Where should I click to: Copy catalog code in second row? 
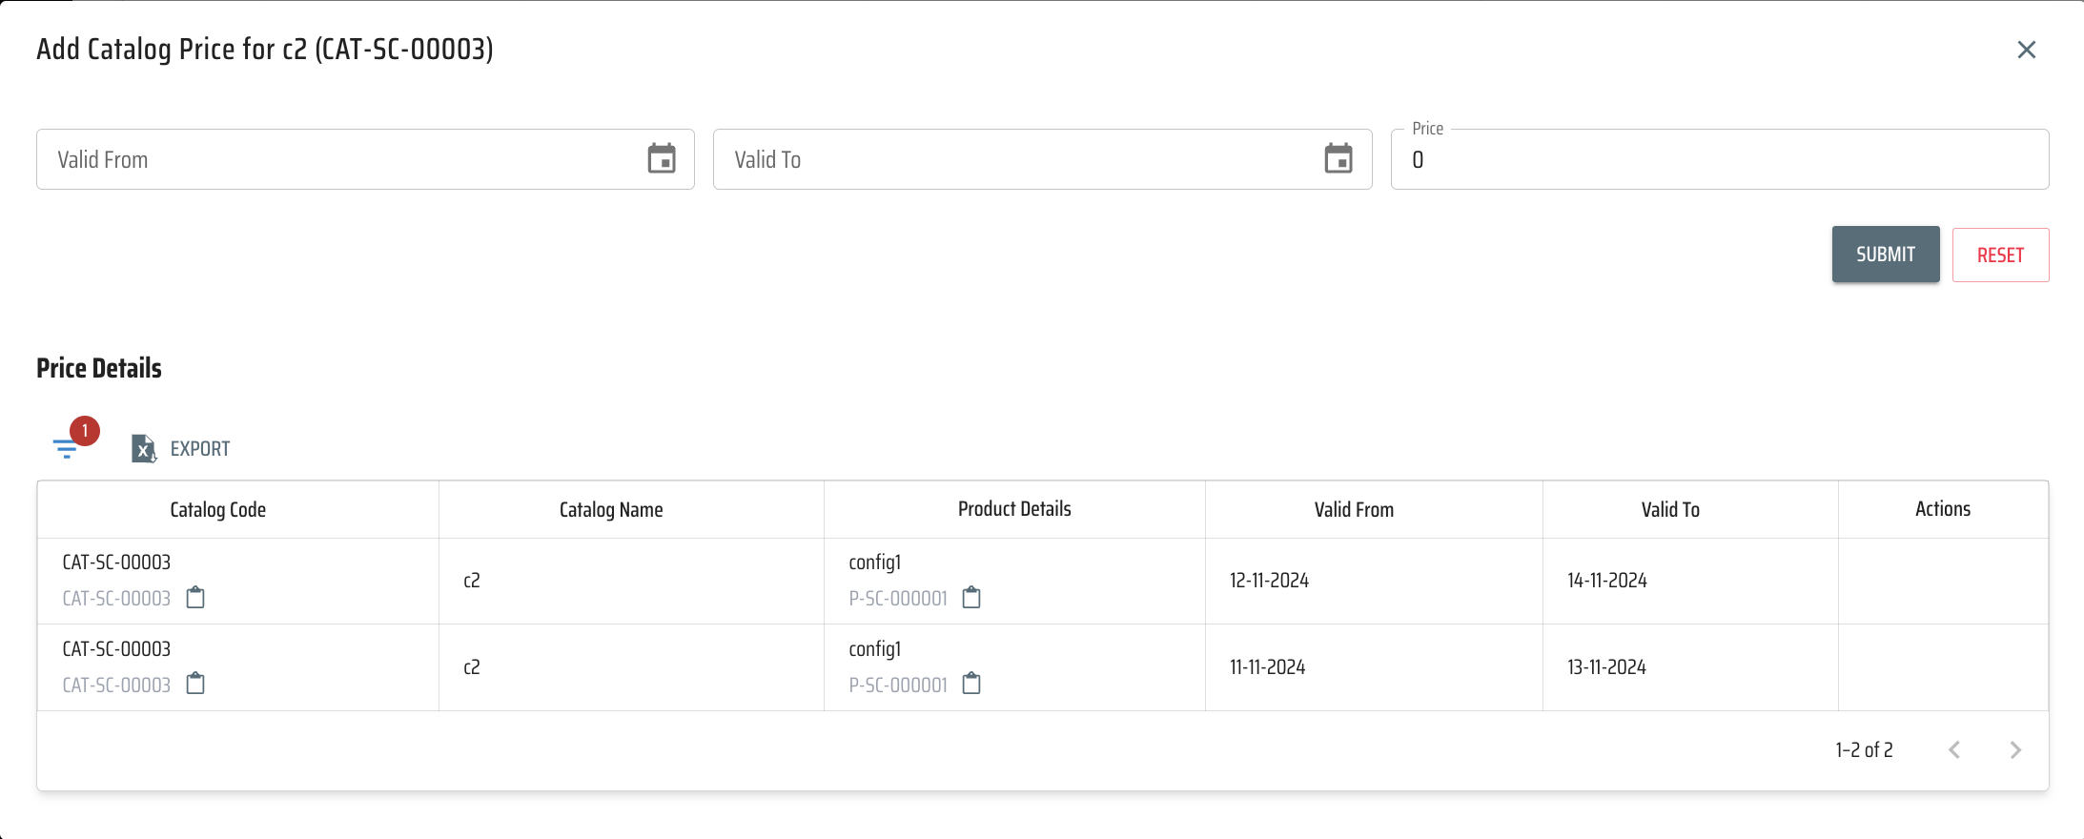tap(195, 684)
